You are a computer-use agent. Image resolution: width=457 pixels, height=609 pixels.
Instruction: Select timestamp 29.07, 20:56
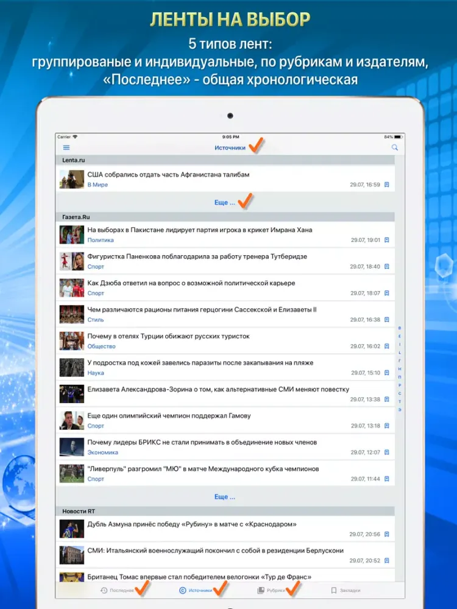click(x=364, y=535)
